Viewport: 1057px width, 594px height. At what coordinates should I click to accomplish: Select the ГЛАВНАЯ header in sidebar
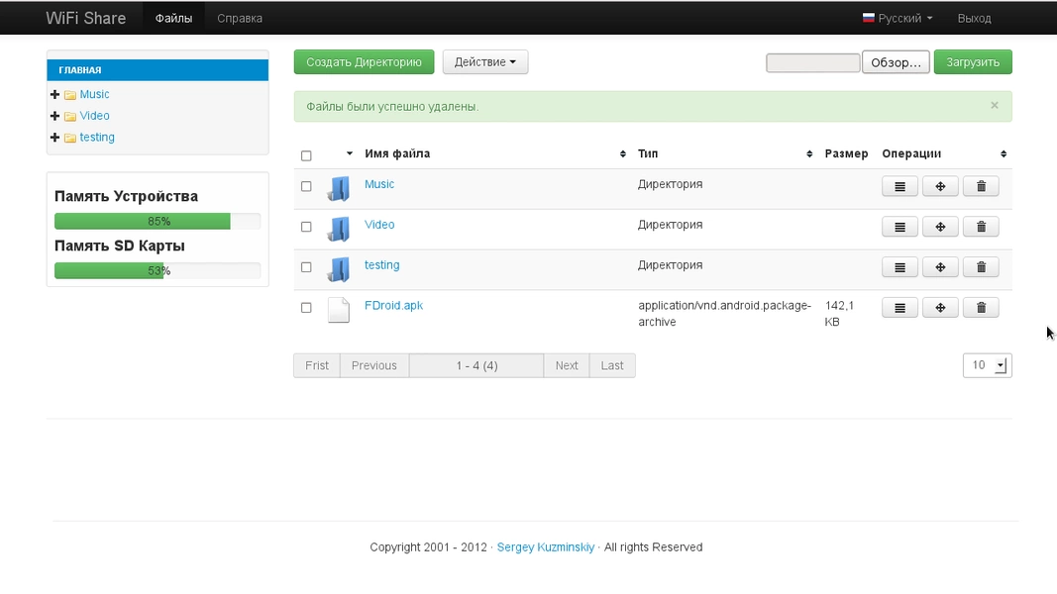point(158,70)
